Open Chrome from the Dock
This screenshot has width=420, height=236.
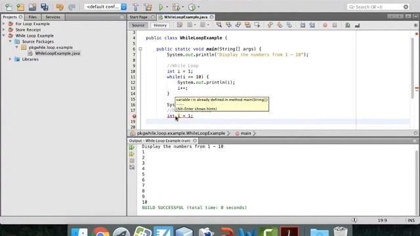click(100, 231)
